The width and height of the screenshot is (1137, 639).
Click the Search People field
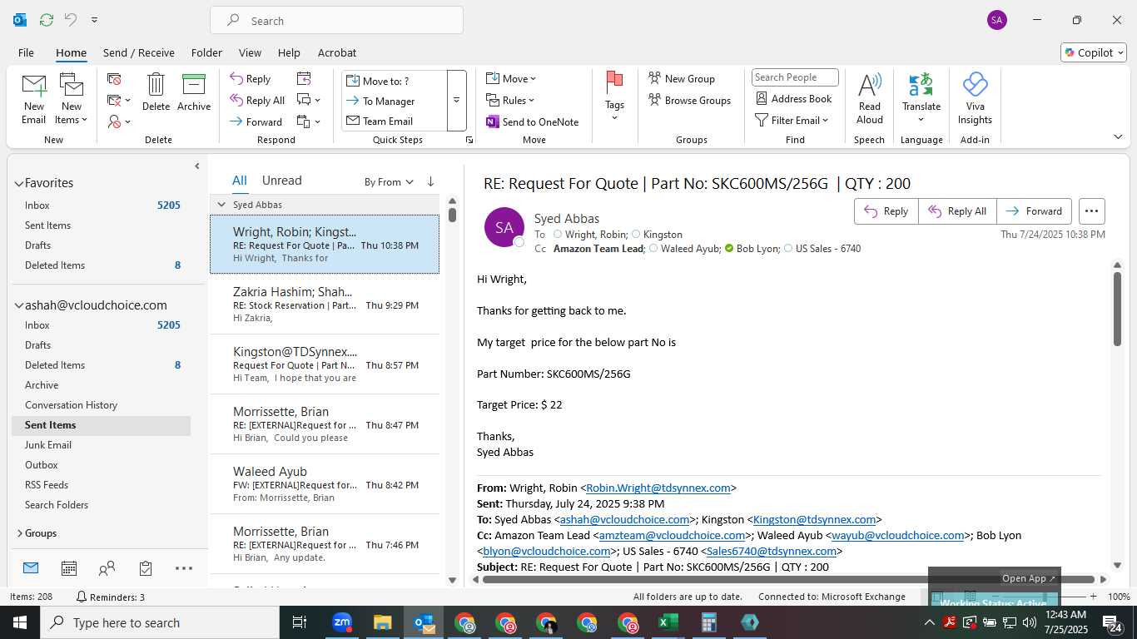[795, 77]
